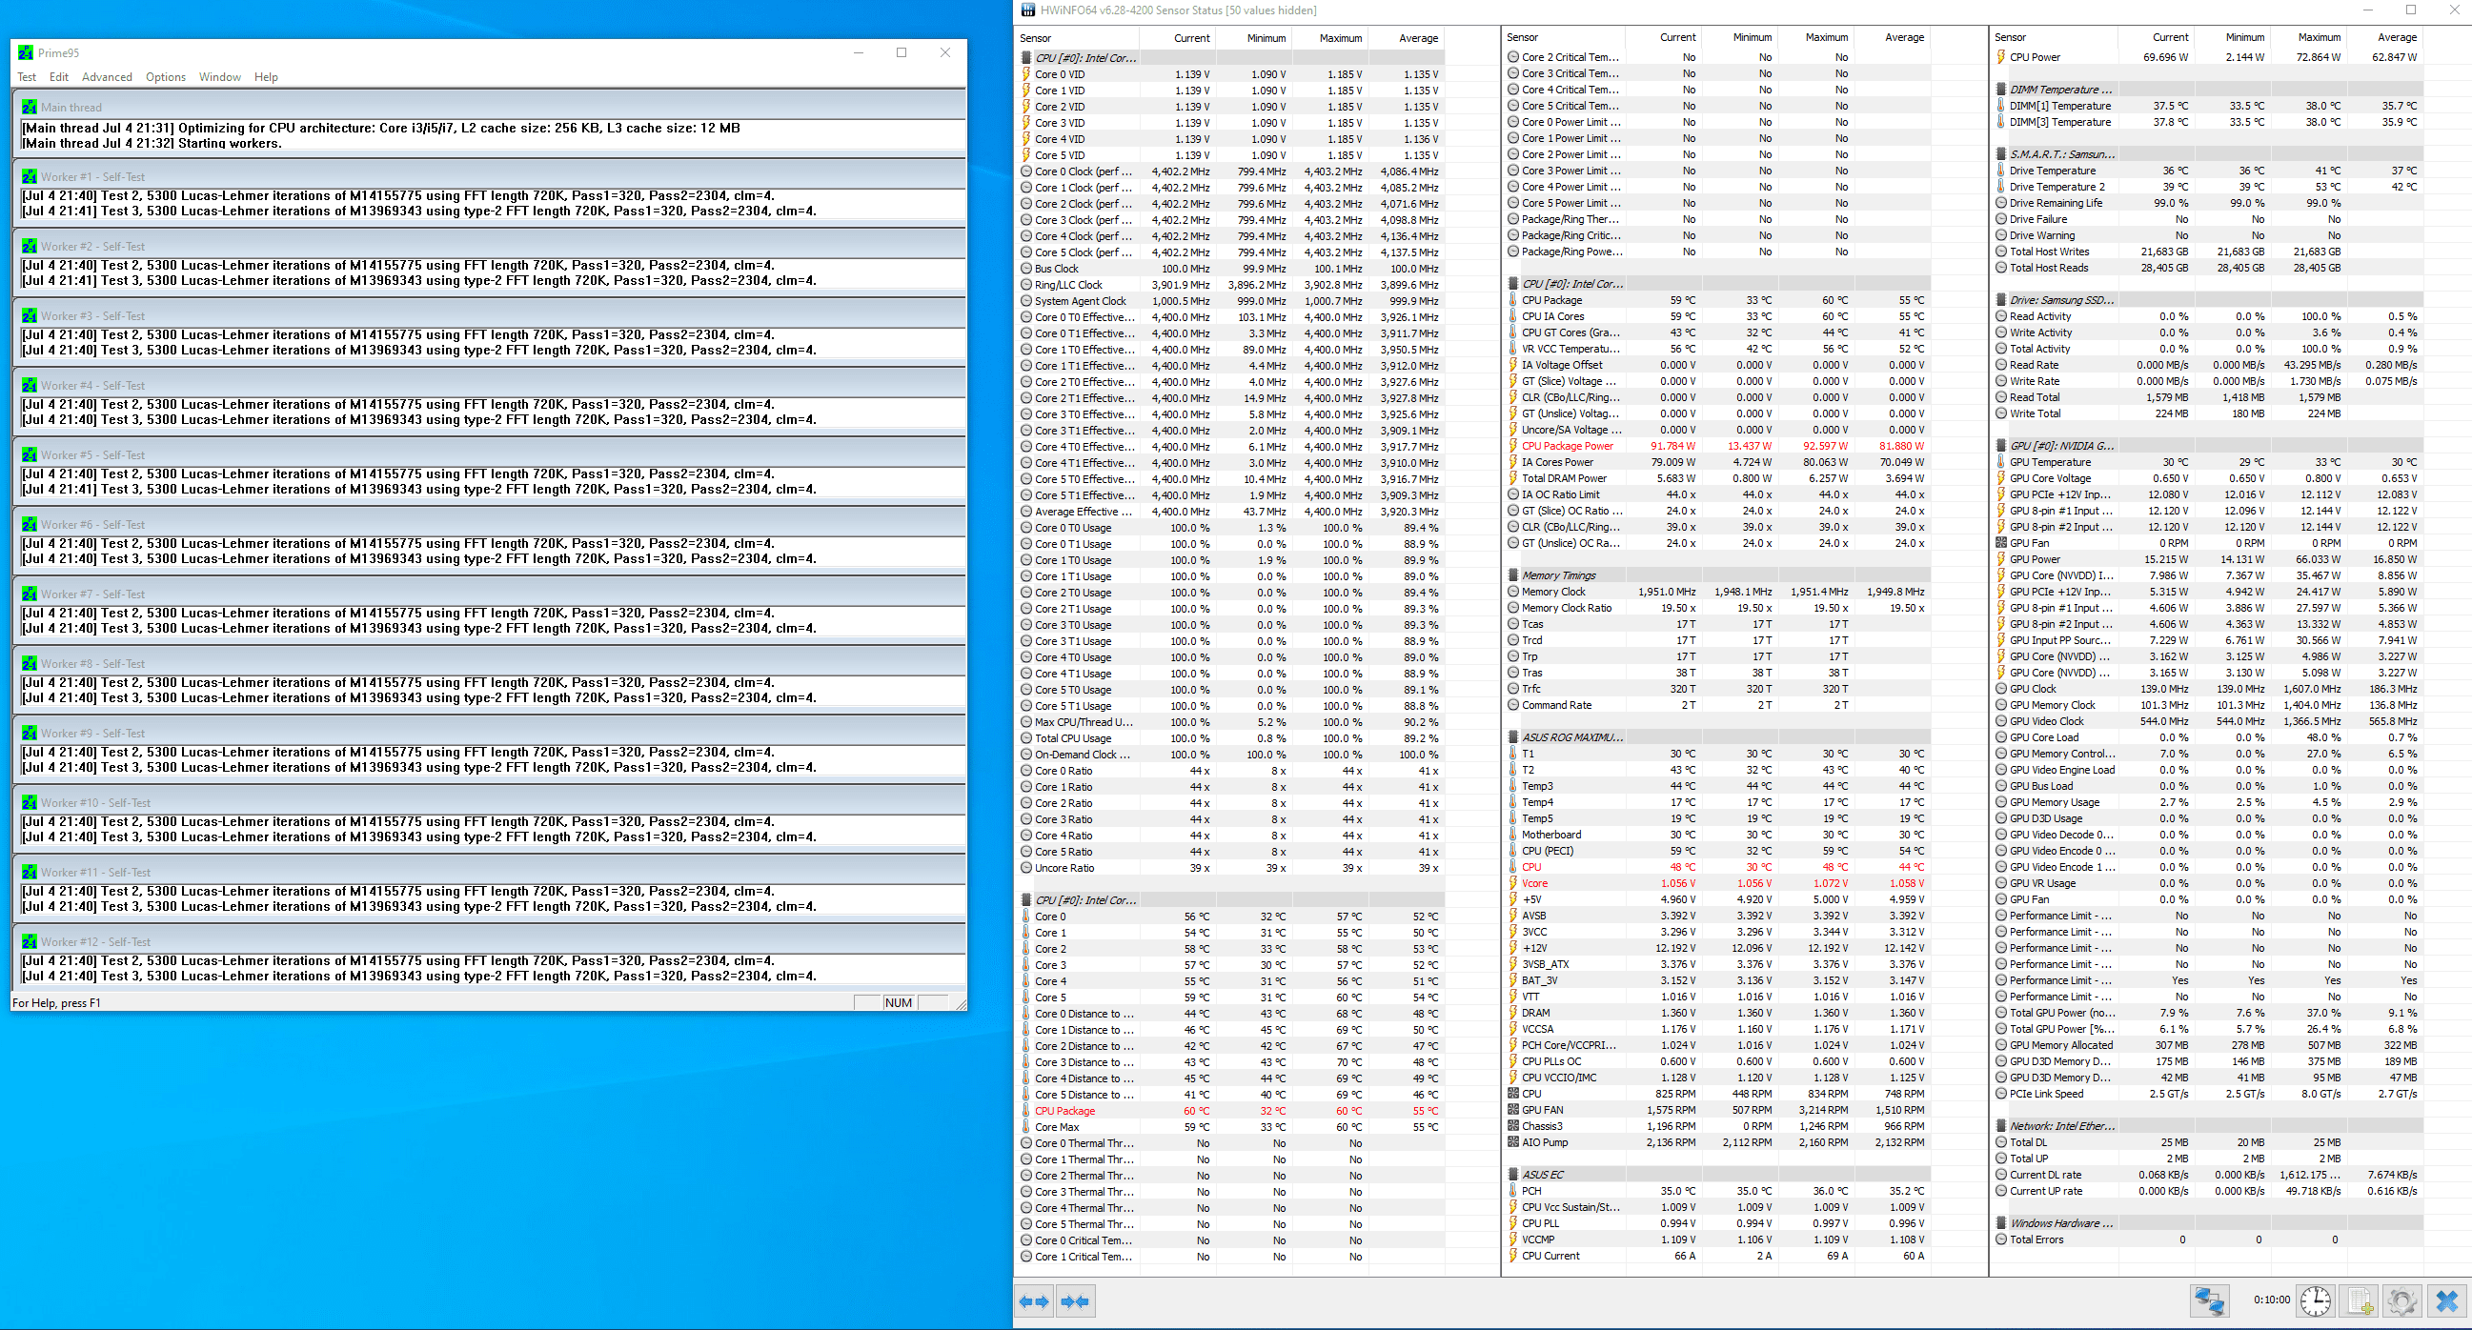The height and width of the screenshot is (1330, 2472).
Task: Click the chip icon of the Network: Intel Ether group
Action: (x=2001, y=1125)
